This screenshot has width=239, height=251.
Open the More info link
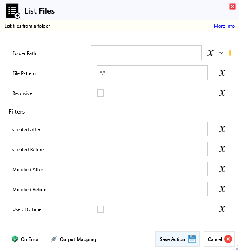[x=224, y=26]
